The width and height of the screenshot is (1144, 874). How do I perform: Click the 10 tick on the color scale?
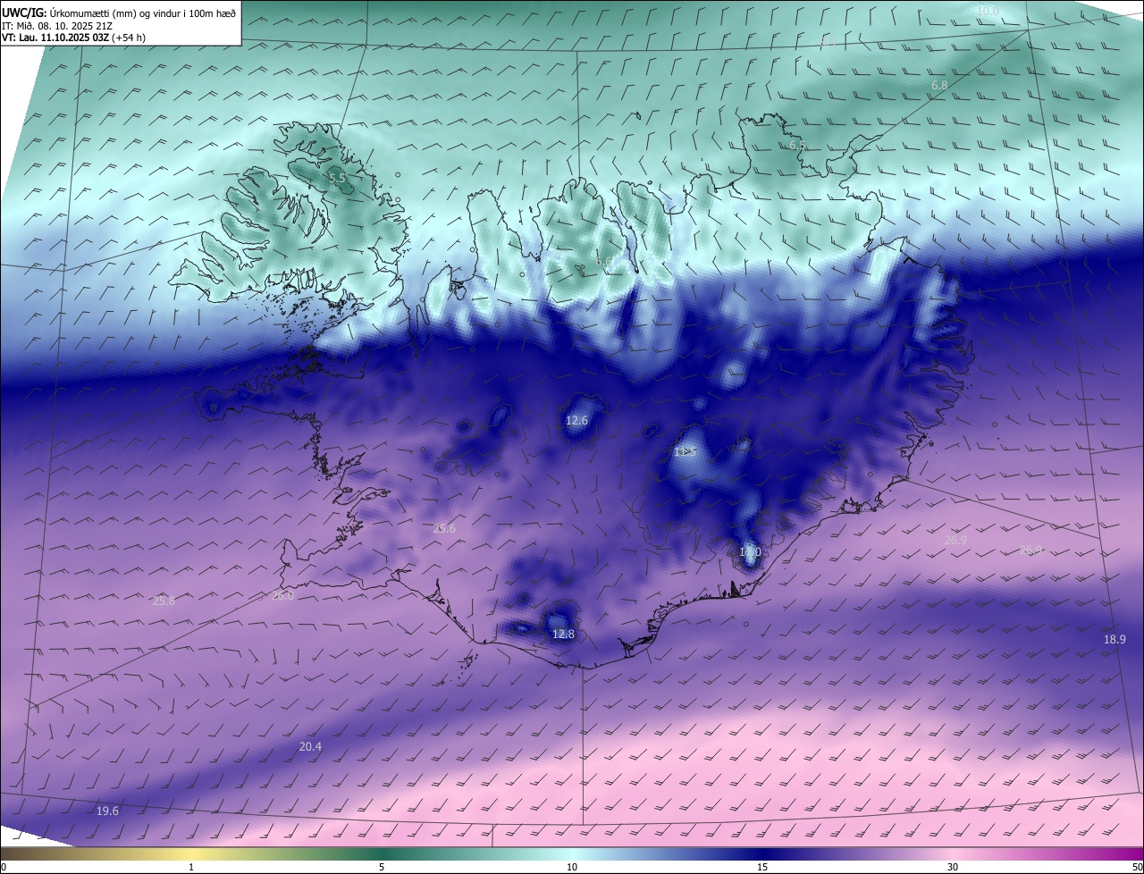pyautogui.click(x=572, y=867)
